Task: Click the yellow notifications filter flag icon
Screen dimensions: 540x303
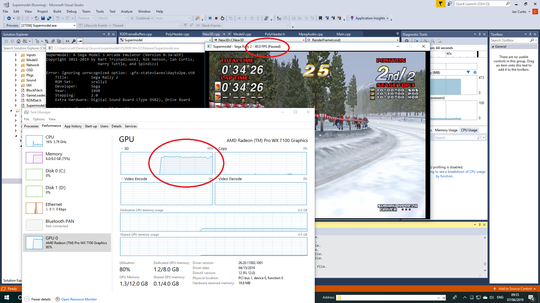Action: click(x=440, y=4)
